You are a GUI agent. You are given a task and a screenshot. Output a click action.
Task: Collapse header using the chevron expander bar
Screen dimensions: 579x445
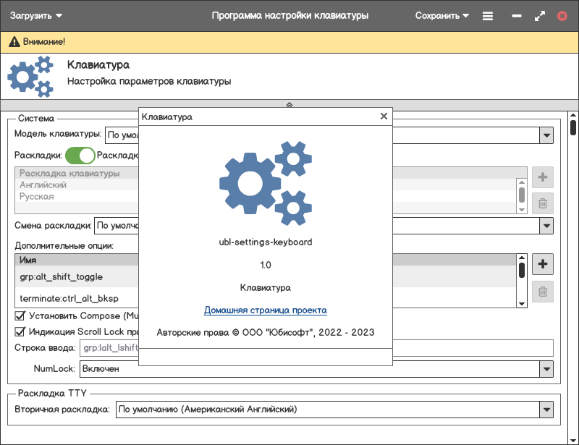[289, 105]
